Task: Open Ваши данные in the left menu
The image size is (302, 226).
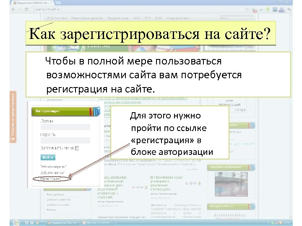Action: (55, 195)
